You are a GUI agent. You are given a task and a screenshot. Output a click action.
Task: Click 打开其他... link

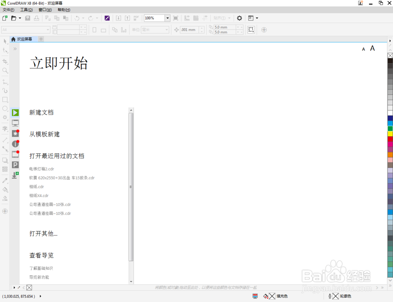43,234
